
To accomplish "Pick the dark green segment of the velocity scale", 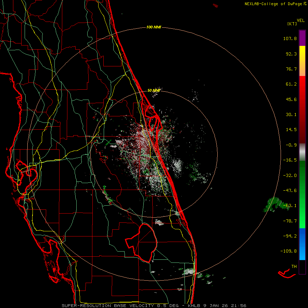I will 302,177.
